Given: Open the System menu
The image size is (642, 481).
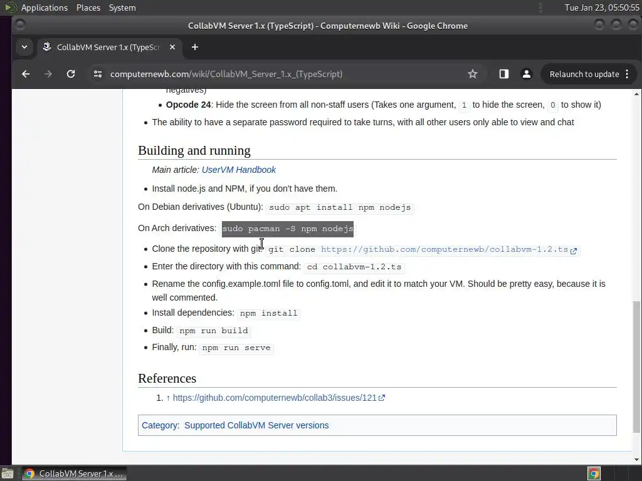Looking at the screenshot, I should point(122,8).
